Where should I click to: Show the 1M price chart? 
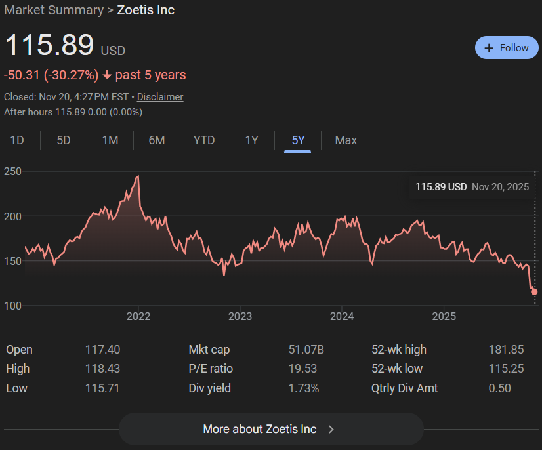click(x=110, y=140)
